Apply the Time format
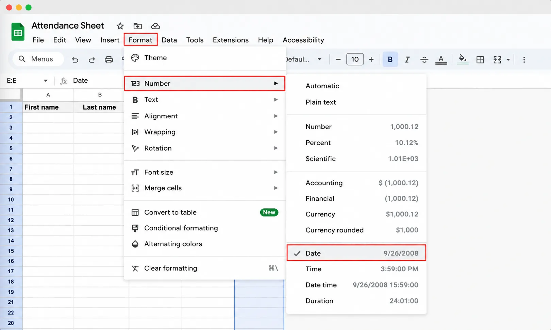This screenshot has height=330, width=551. [x=356, y=269]
